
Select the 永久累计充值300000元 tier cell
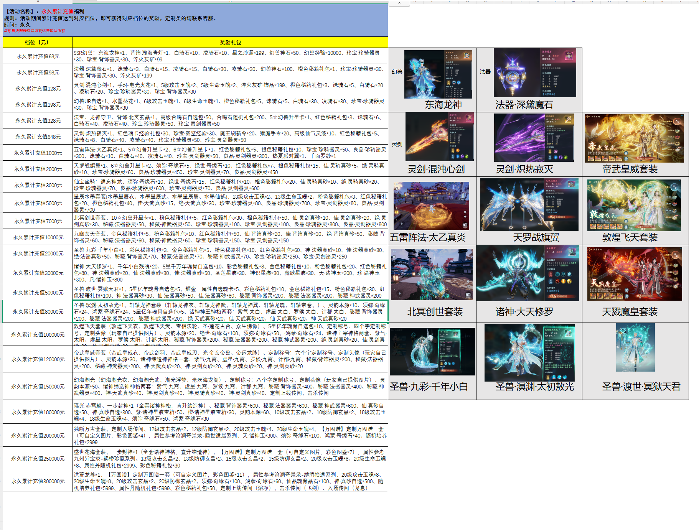point(38,481)
